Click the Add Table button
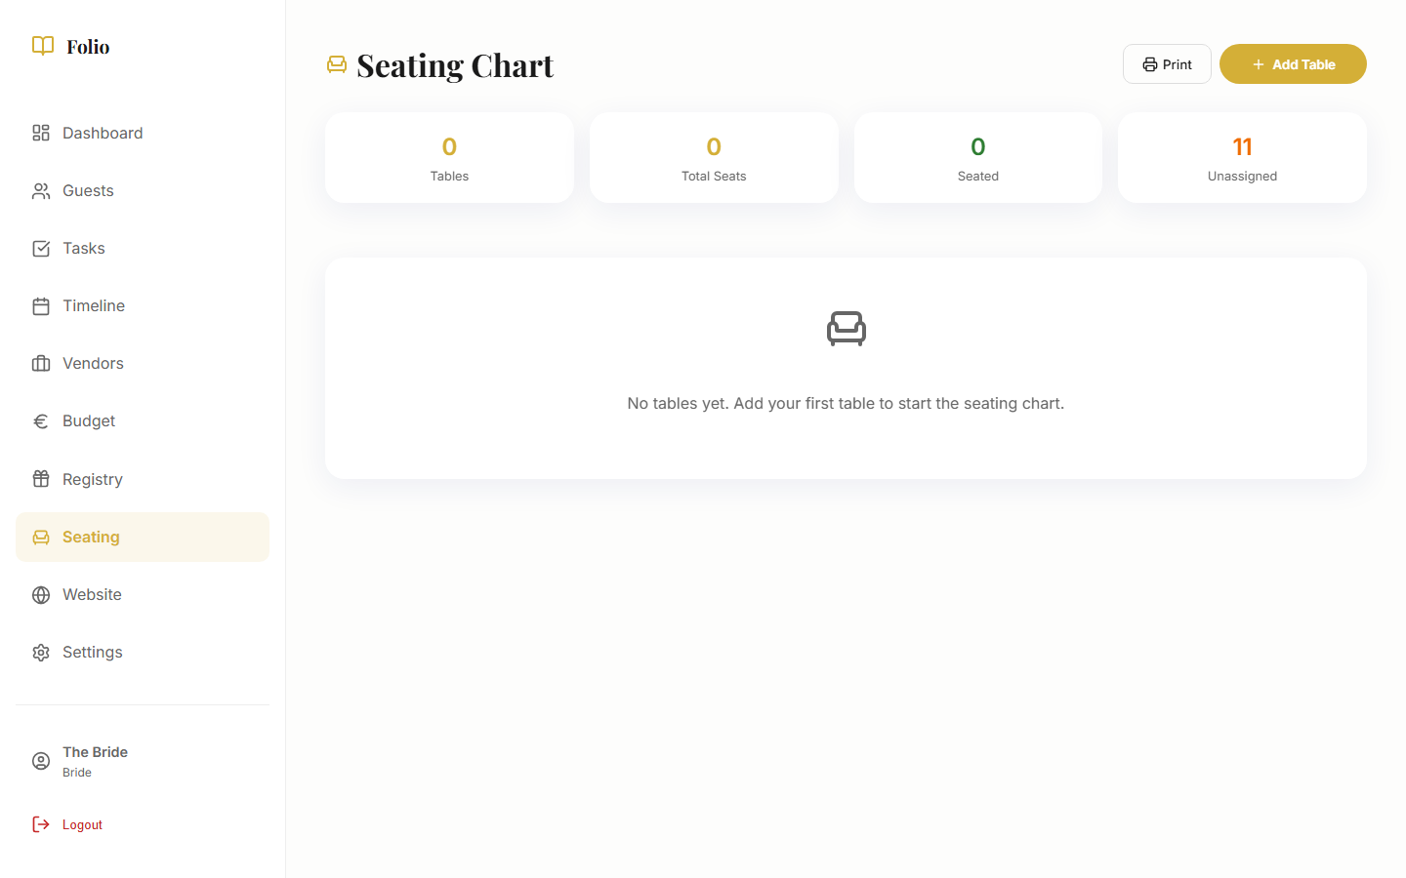The height and width of the screenshot is (878, 1406). pyautogui.click(x=1293, y=63)
